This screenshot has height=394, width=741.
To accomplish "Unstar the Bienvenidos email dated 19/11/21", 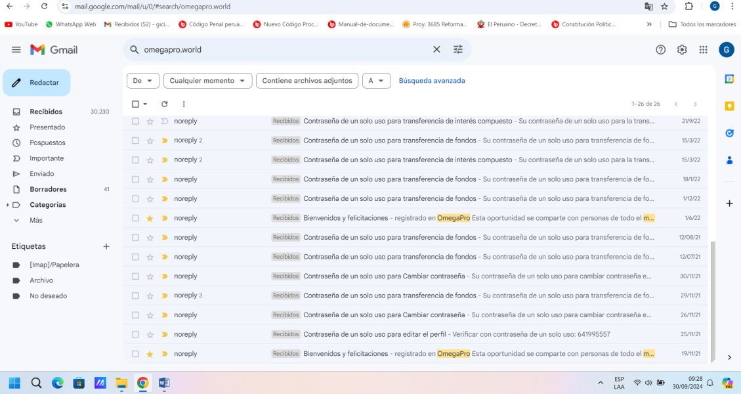I will [150, 354].
